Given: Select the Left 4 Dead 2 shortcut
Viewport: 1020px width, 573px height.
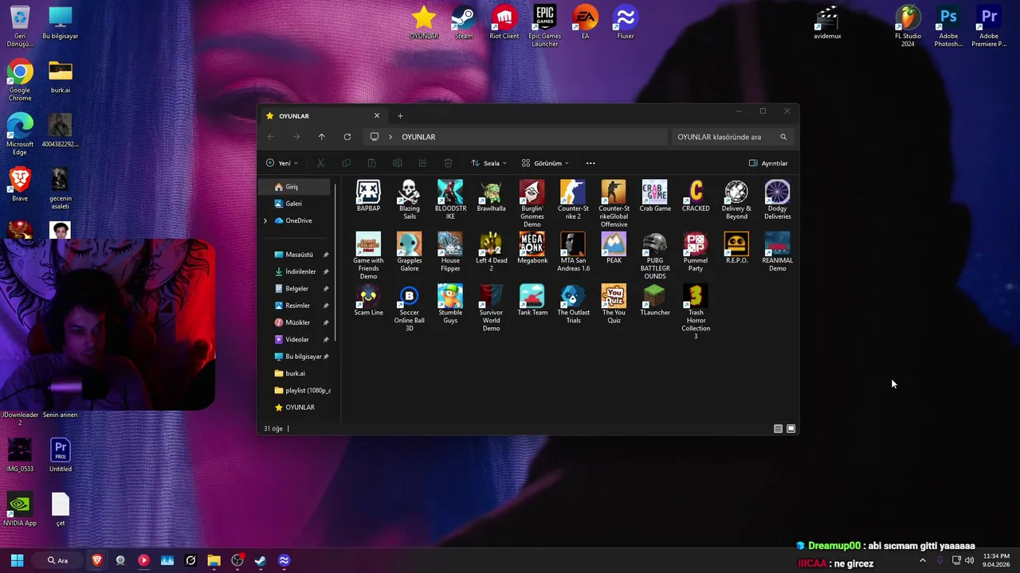Looking at the screenshot, I should [492, 251].
